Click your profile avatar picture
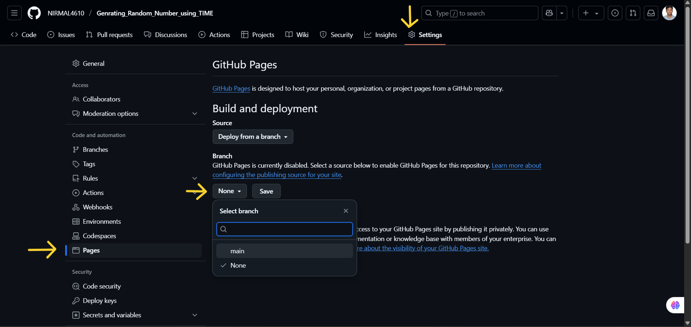Screen dimensions: 691x327 tap(669, 13)
